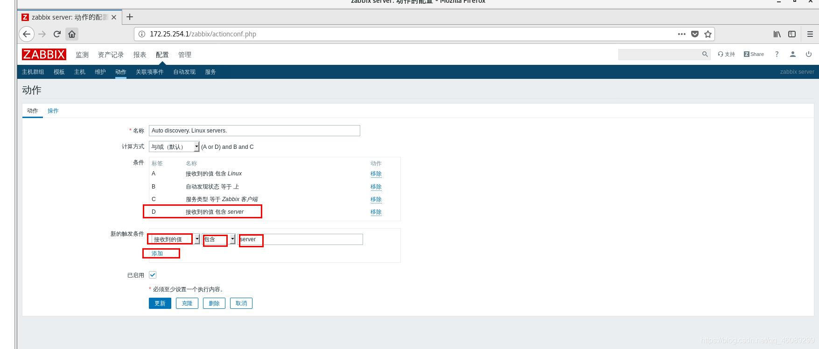This screenshot has height=349, width=819.
Task: Open the 计算方式 与/或 dropdown
Action: click(x=174, y=147)
